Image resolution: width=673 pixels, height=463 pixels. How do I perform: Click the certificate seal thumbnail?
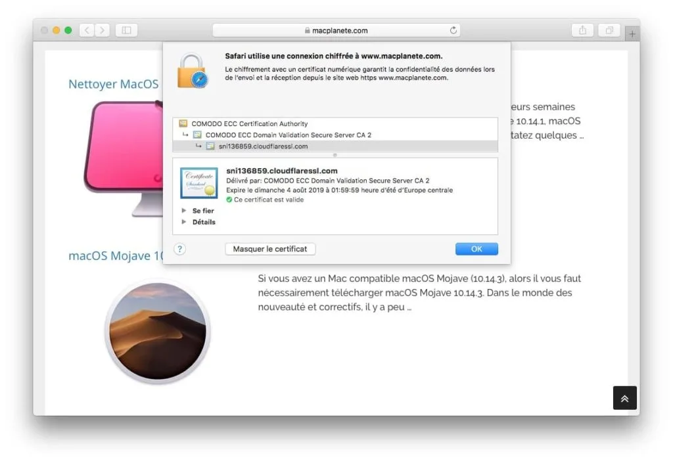(198, 183)
